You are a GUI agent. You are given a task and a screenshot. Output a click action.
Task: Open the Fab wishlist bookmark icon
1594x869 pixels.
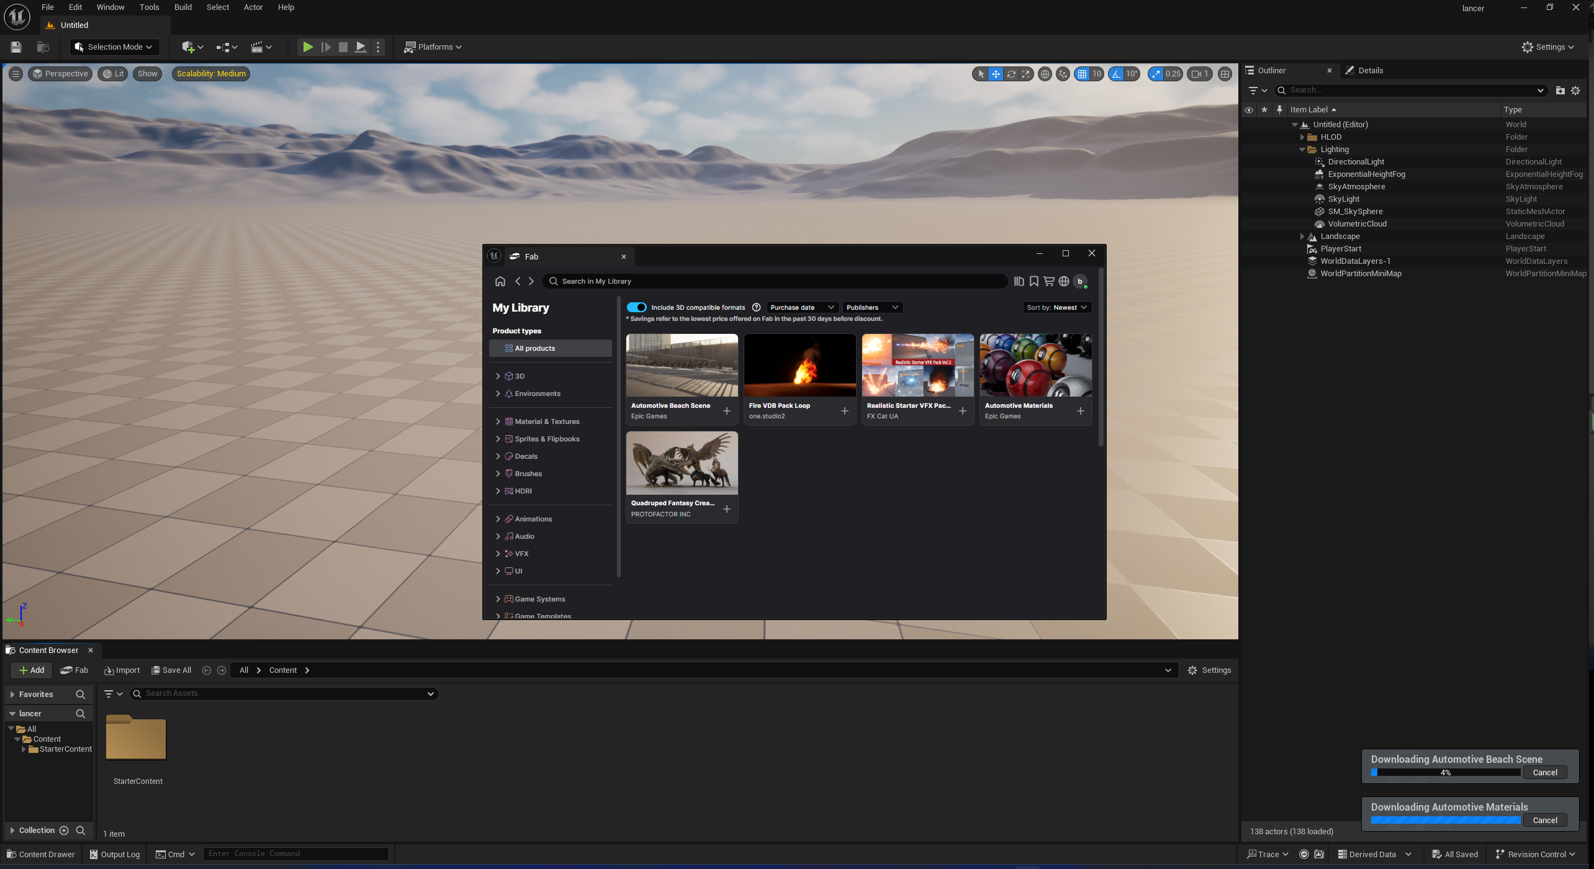pyautogui.click(x=1033, y=281)
